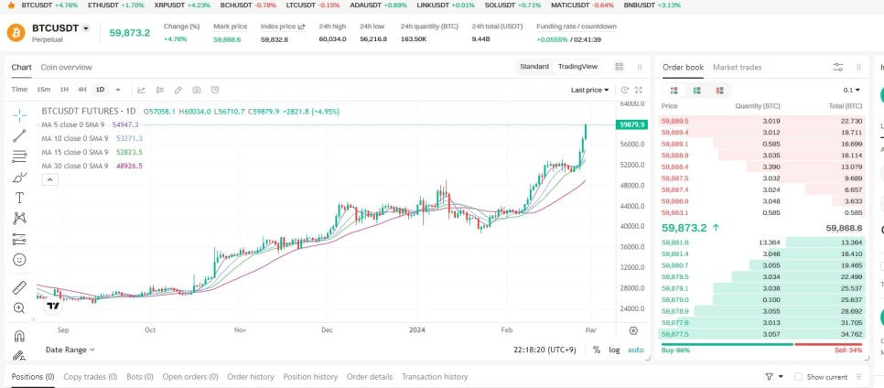This screenshot has width=884, height=388.
Task: Open the filter dropdown arrow beside funnel
Action: (x=781, y=377)
